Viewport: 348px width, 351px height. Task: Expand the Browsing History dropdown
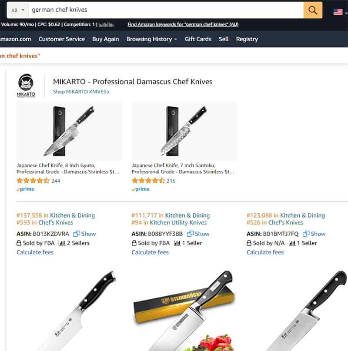152,39
